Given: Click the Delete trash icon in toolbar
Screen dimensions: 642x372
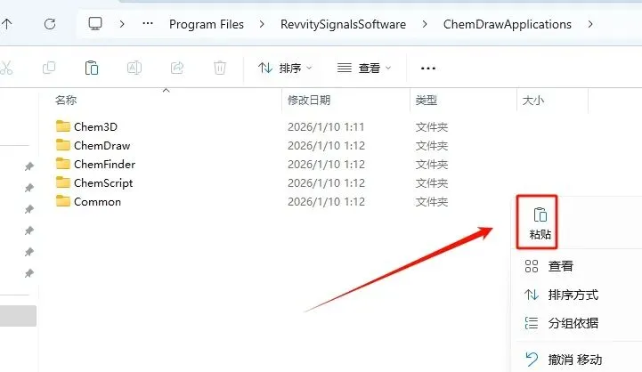Looking at the screenshot, I should click(220, 68).
